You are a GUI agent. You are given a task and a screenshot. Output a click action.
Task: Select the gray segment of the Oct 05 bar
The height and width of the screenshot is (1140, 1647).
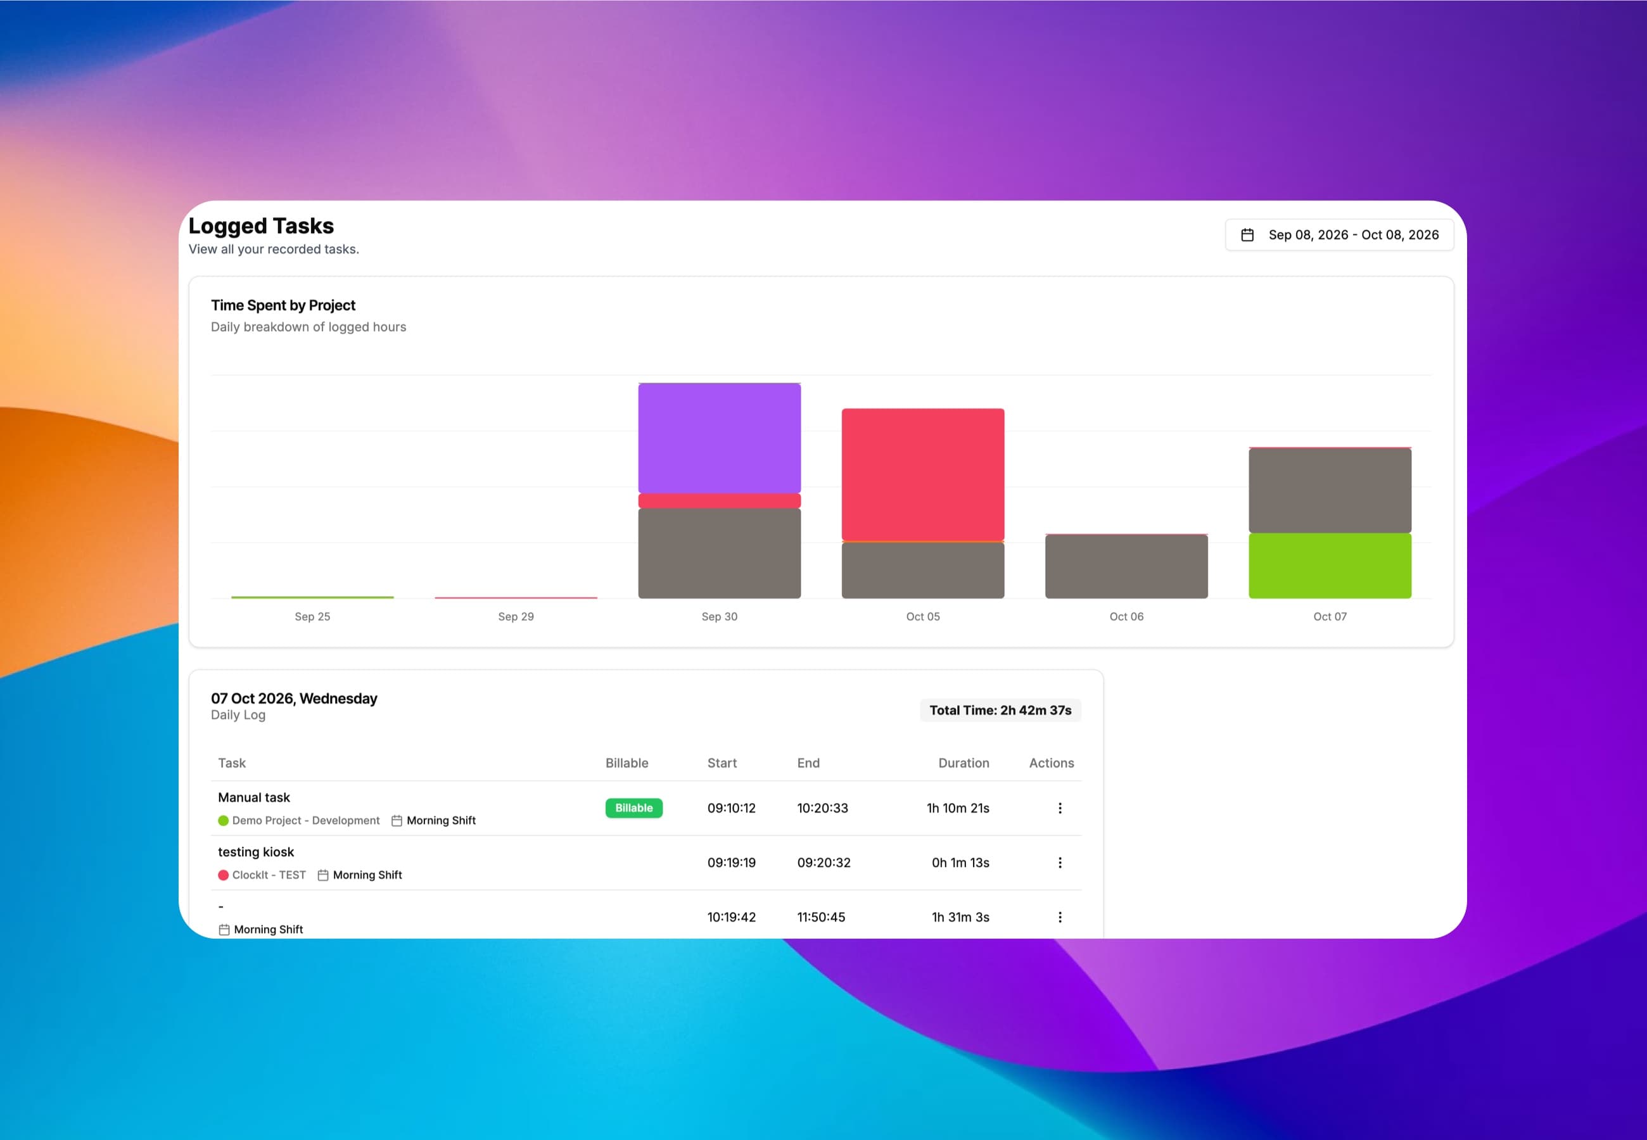(x=923, y=571)
